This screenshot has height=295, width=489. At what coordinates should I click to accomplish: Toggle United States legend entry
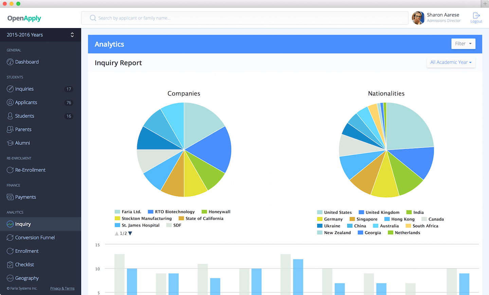(x=334, y=212)
